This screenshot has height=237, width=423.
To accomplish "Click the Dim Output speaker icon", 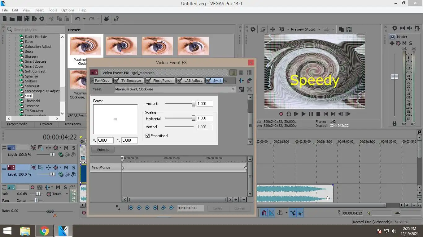I will point(410,28).
